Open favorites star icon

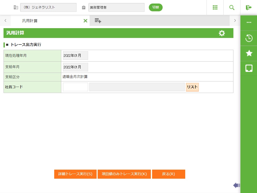[x=249, y=53]
